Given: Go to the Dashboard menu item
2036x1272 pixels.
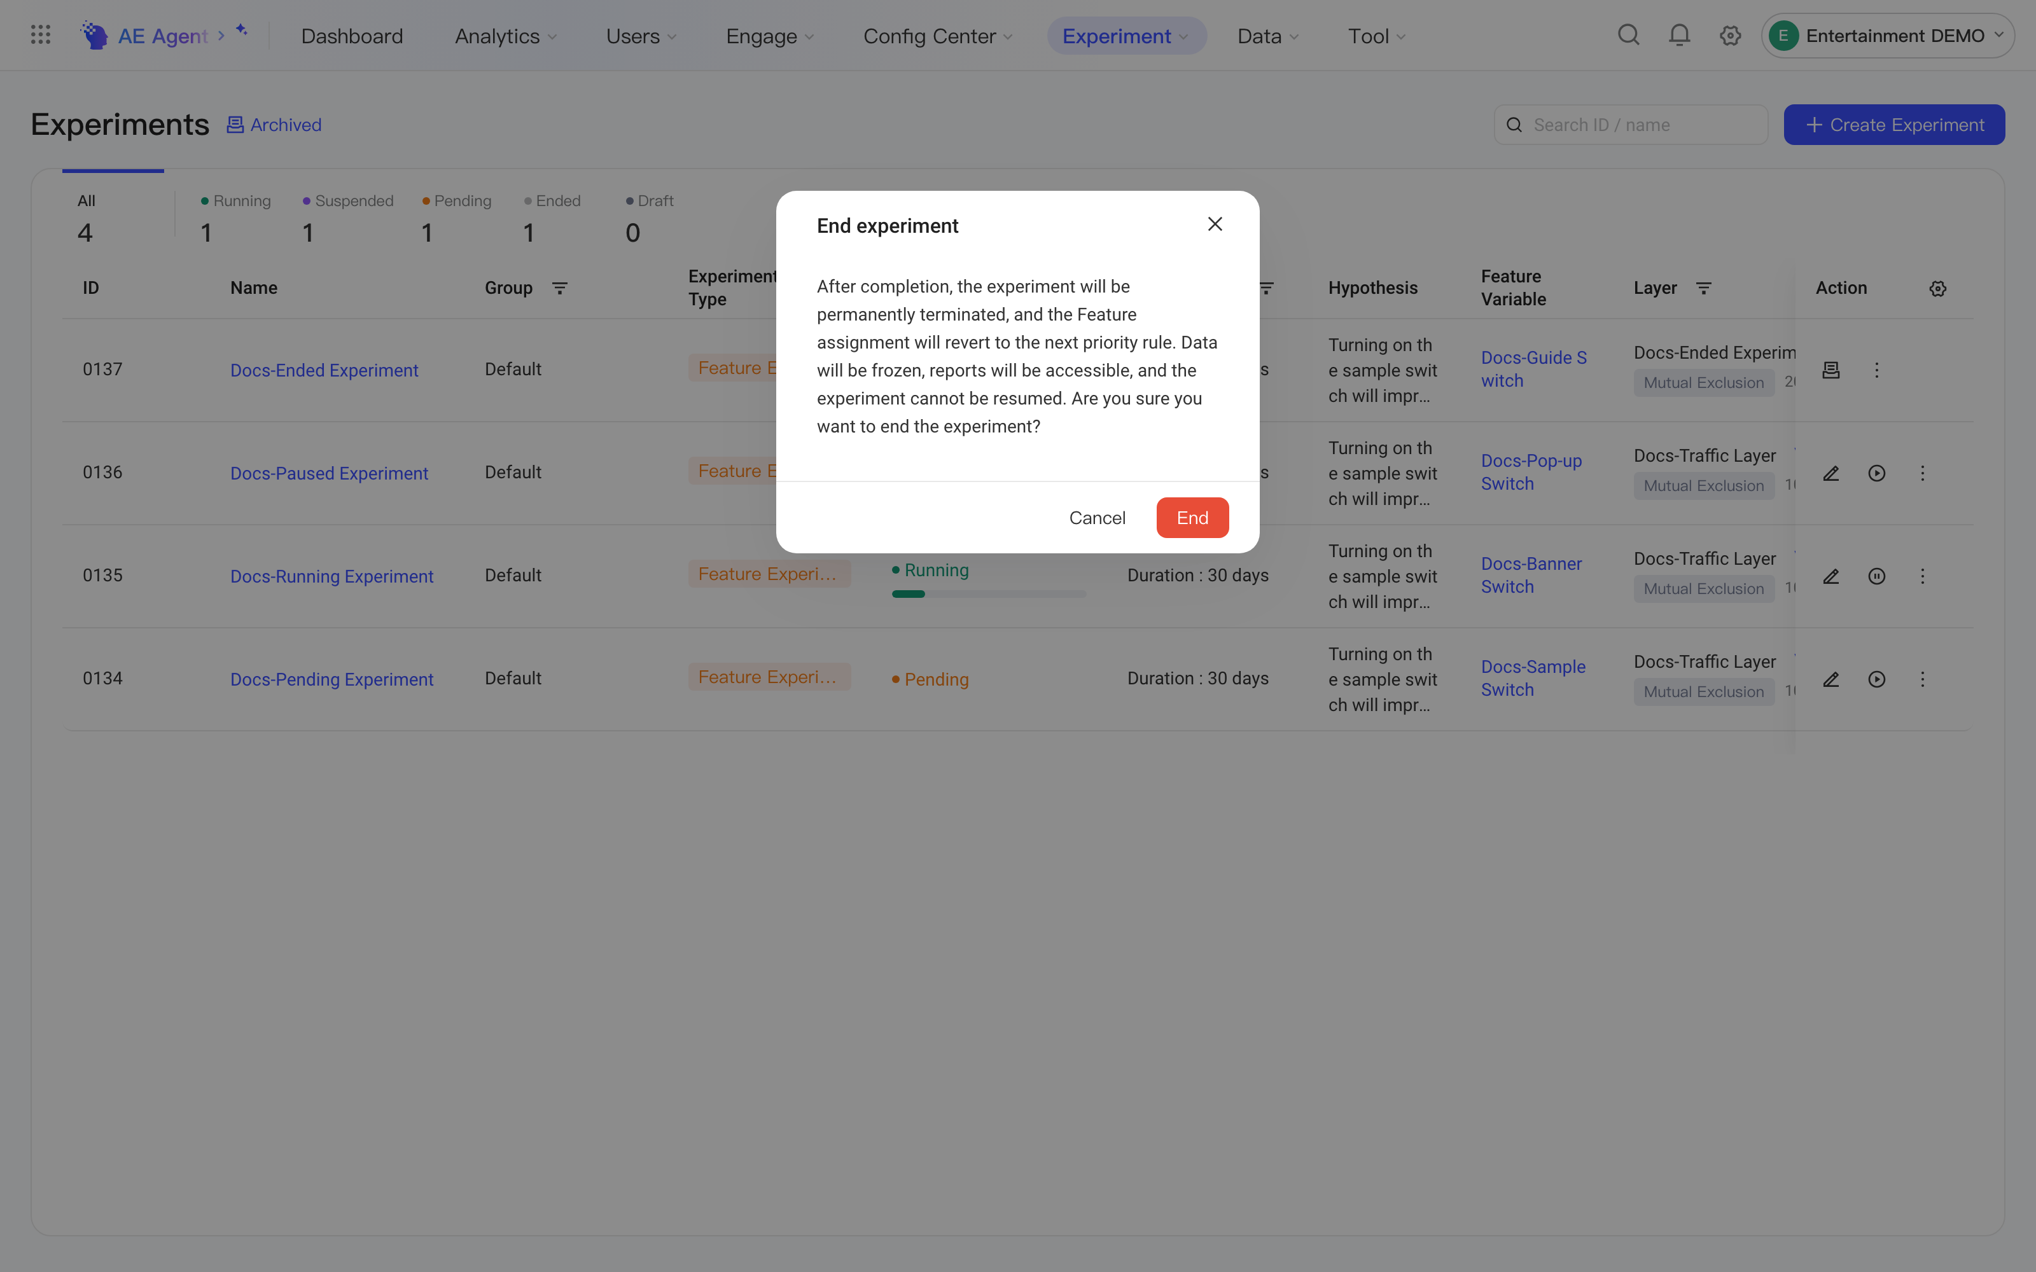Looking at the screenshot, I should (x=352, y=36).
